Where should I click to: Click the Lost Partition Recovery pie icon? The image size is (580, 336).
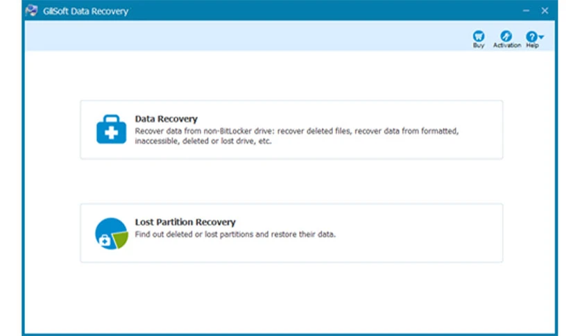pyautogui.click(x=112, y=233)
